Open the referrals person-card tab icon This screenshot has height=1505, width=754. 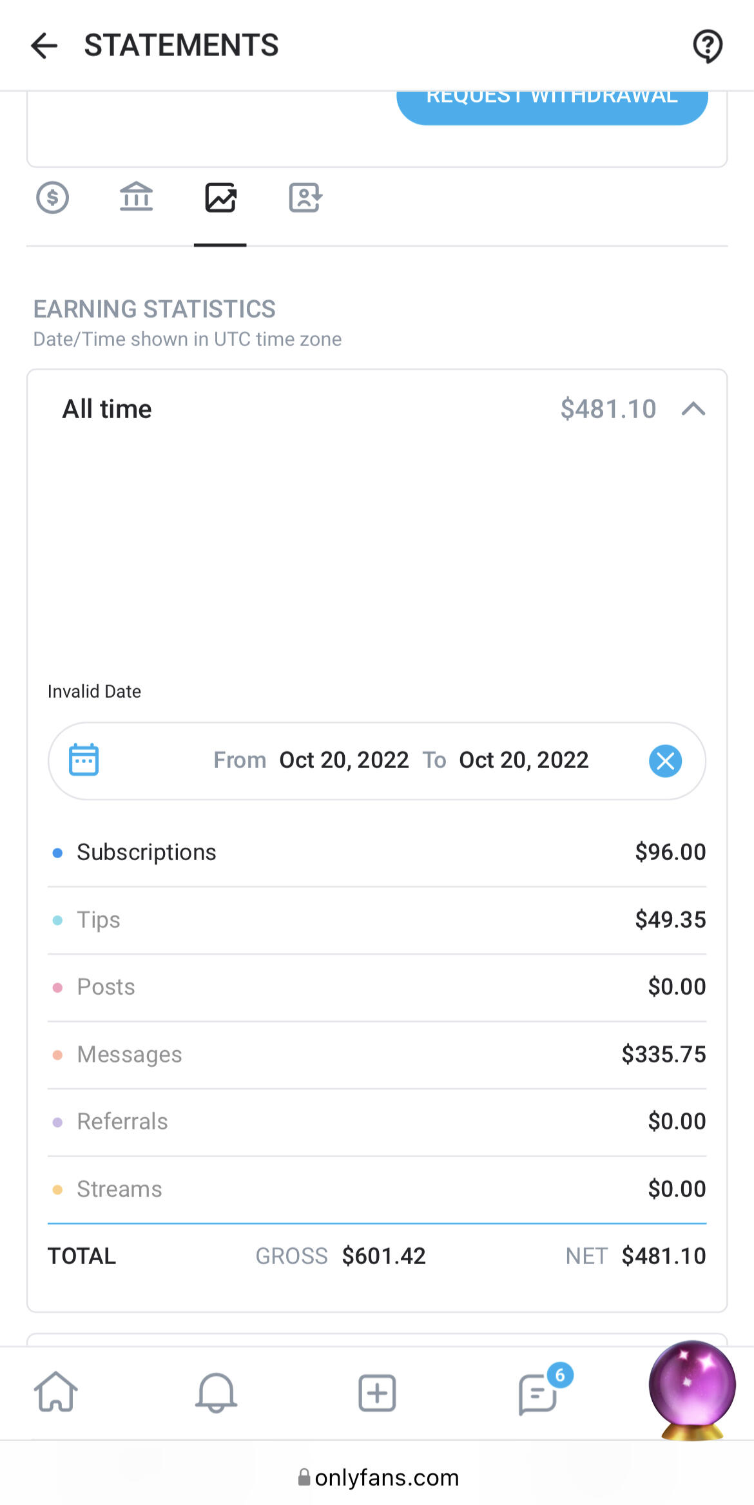pos(305,198)
